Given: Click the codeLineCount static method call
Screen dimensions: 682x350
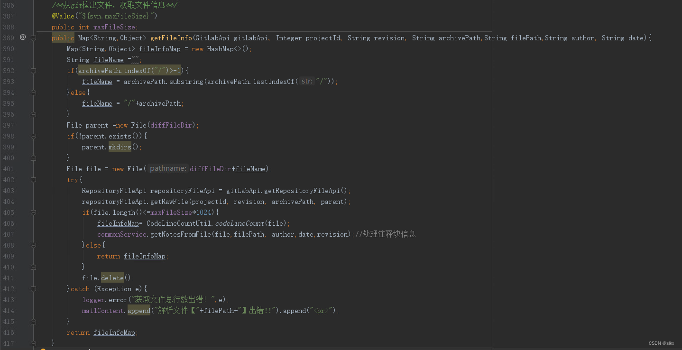Looking at the screenshot, I should pyautogui.click(x=240, y=223).
